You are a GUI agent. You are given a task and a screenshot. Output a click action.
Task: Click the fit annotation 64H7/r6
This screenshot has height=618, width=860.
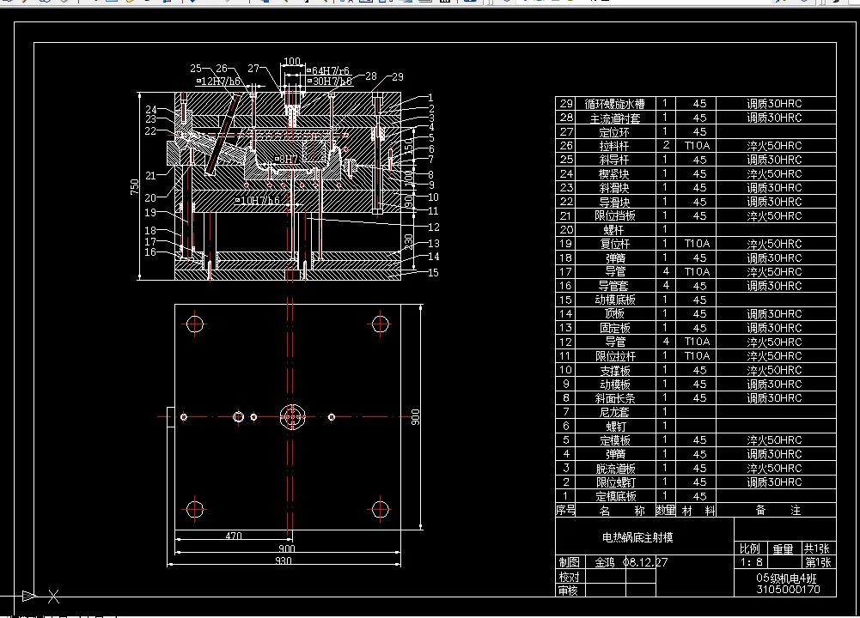tap(330, 70)
